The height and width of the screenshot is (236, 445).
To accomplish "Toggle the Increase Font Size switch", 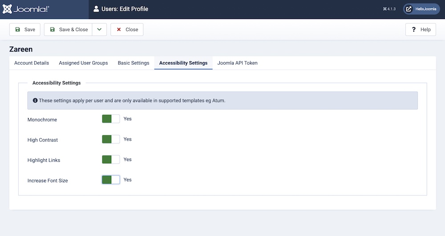I will (111, 180).
